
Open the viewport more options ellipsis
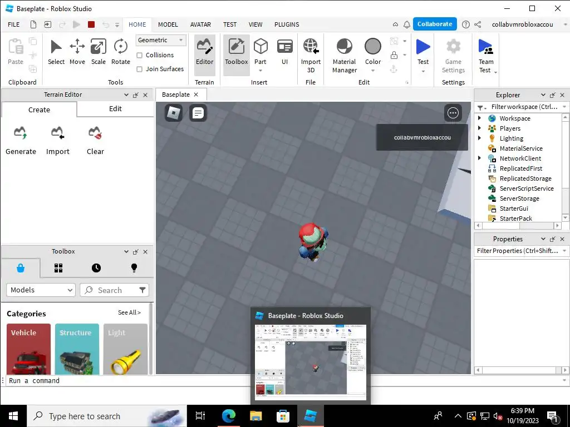pos(453,113)
